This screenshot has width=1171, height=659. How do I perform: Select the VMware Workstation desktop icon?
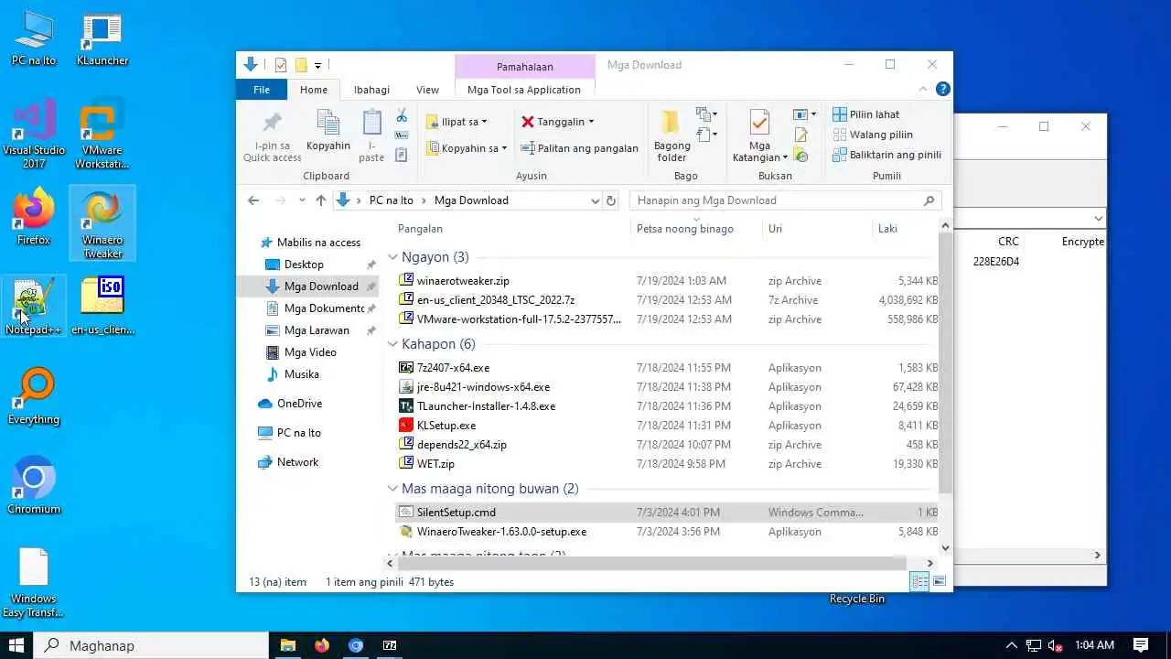tap(102, 135)
